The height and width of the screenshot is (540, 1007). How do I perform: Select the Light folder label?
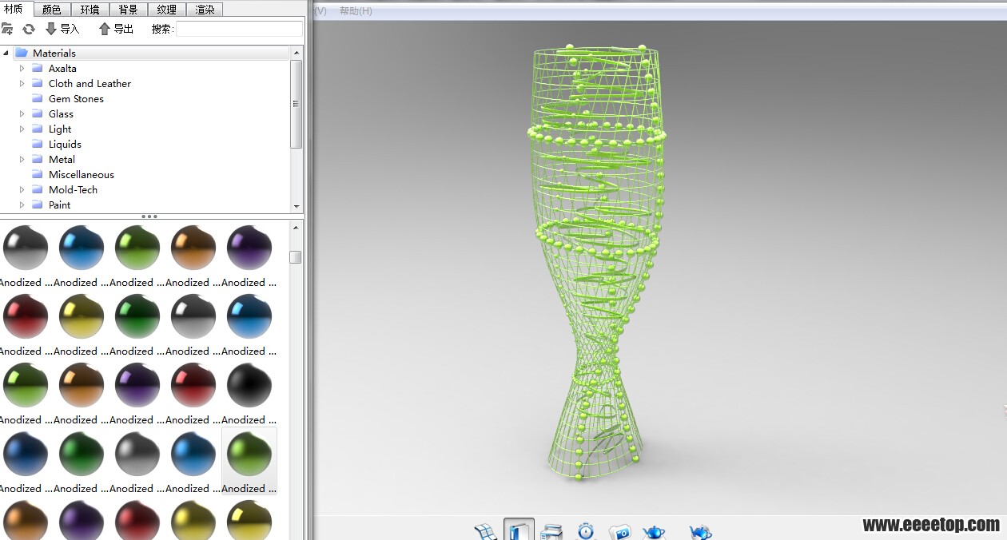(60, 129)
